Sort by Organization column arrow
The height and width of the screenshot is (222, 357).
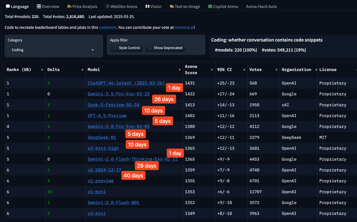[x=316, y=70]
